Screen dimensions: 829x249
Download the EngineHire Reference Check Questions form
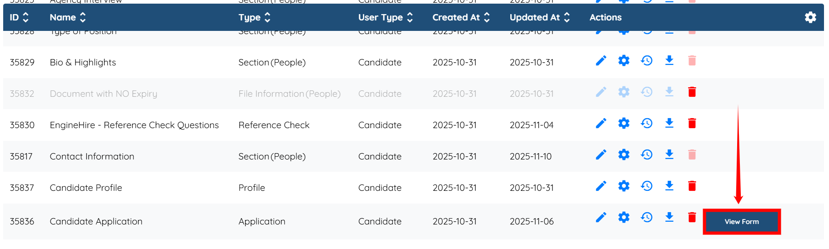pyautogui.click(x=669, y=123)
